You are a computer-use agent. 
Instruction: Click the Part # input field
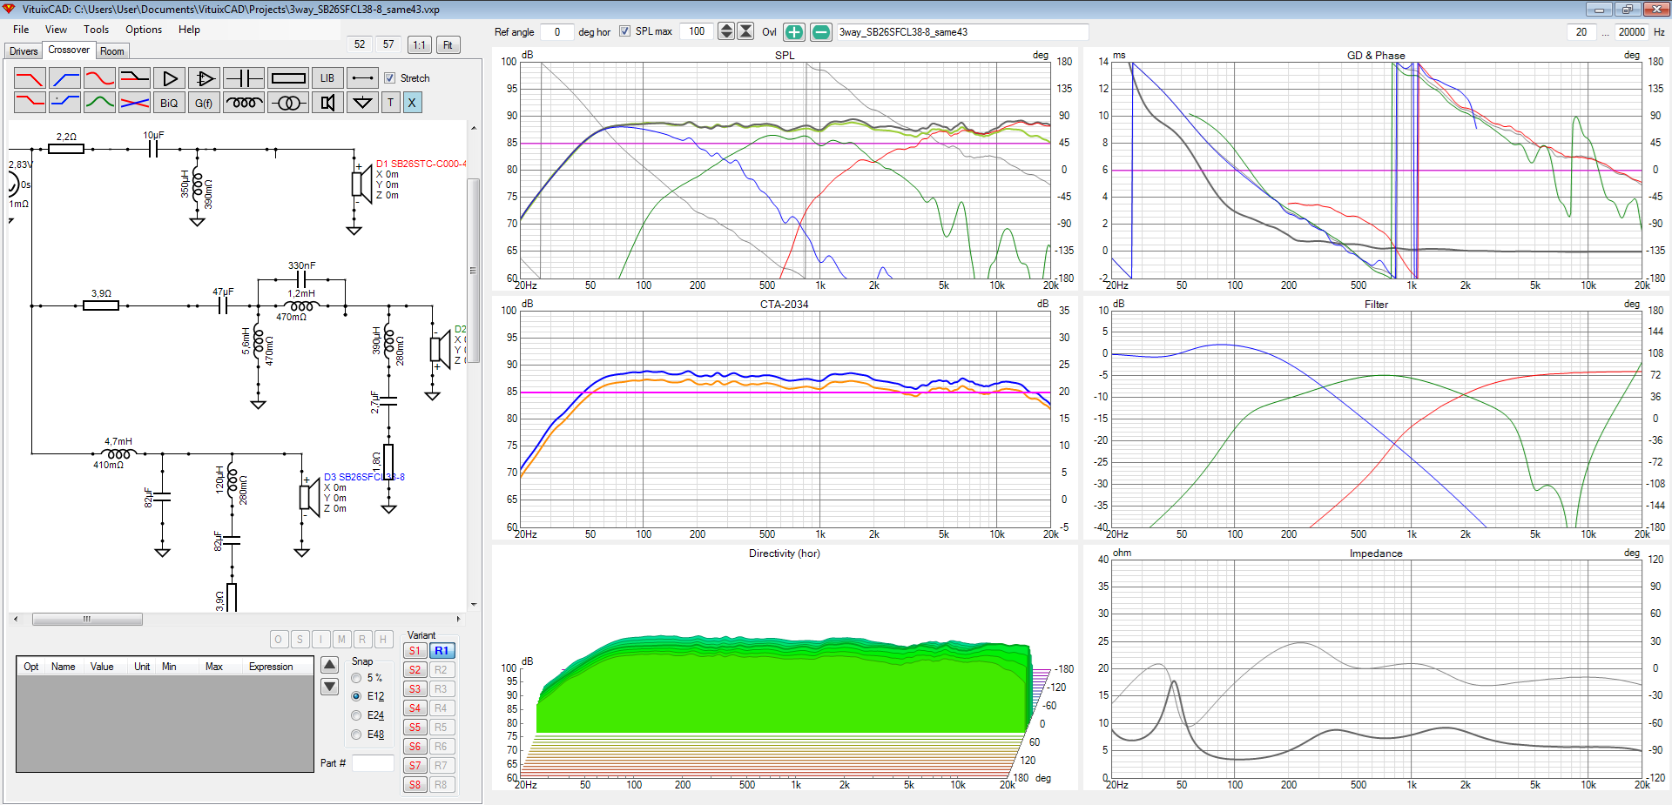[x=373, y=763]
